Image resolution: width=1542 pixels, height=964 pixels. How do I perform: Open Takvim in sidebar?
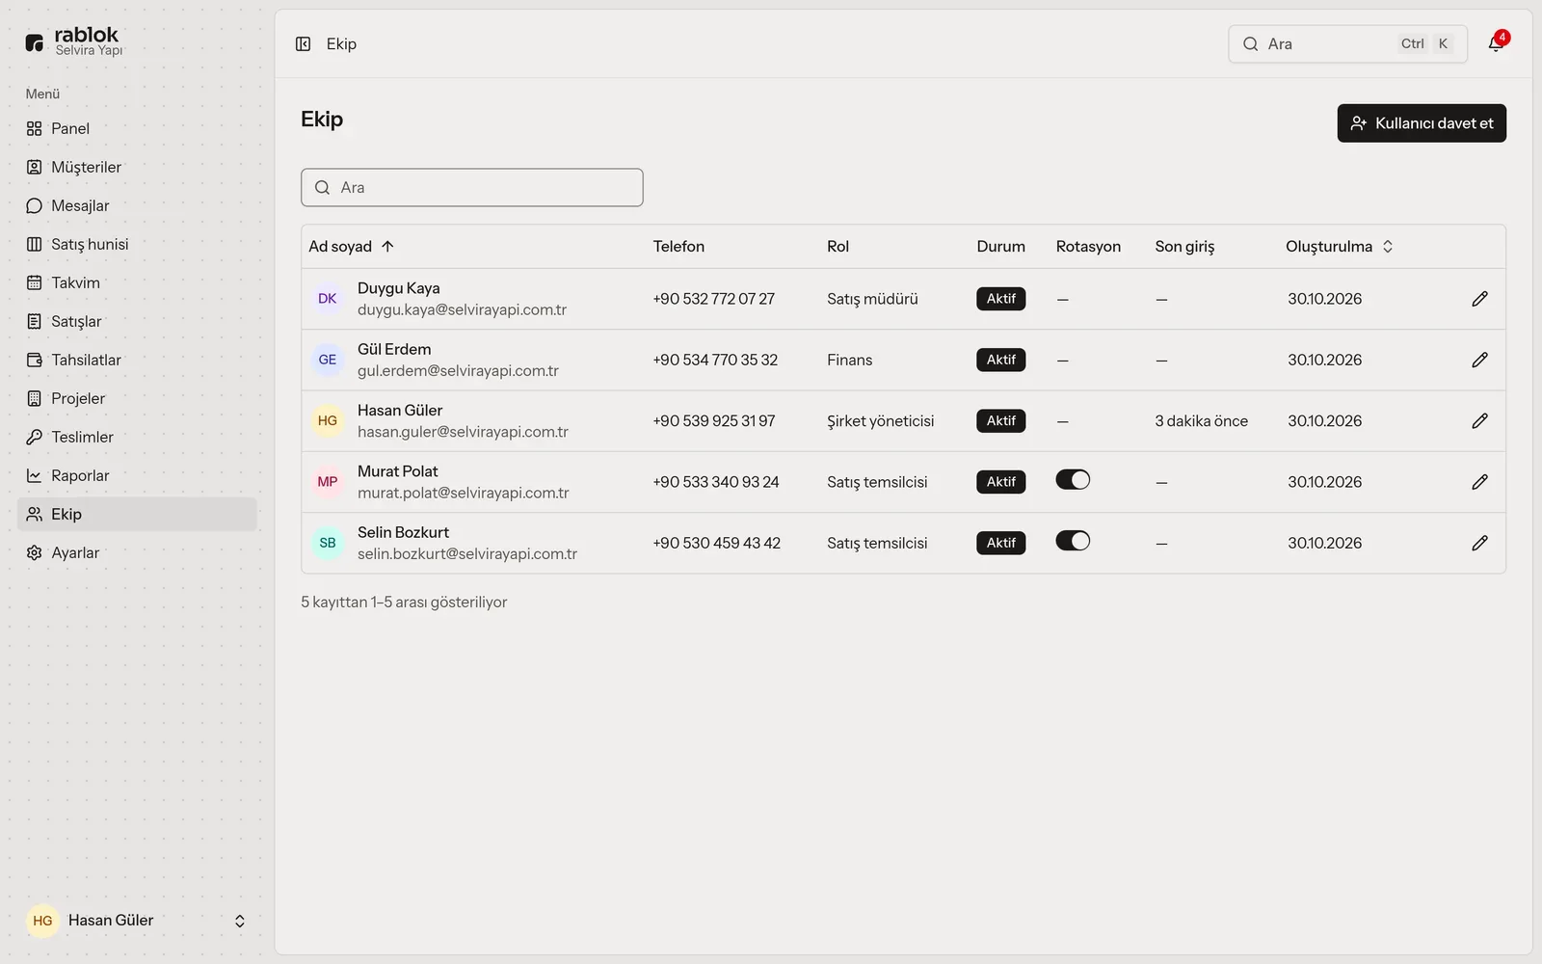pyautogui.click(x=137, y=282)
